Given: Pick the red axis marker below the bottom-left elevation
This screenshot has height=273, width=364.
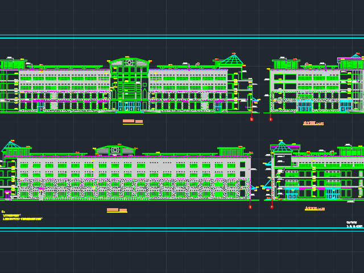Looking at the screenshot, I should click(x=250, y=207).
